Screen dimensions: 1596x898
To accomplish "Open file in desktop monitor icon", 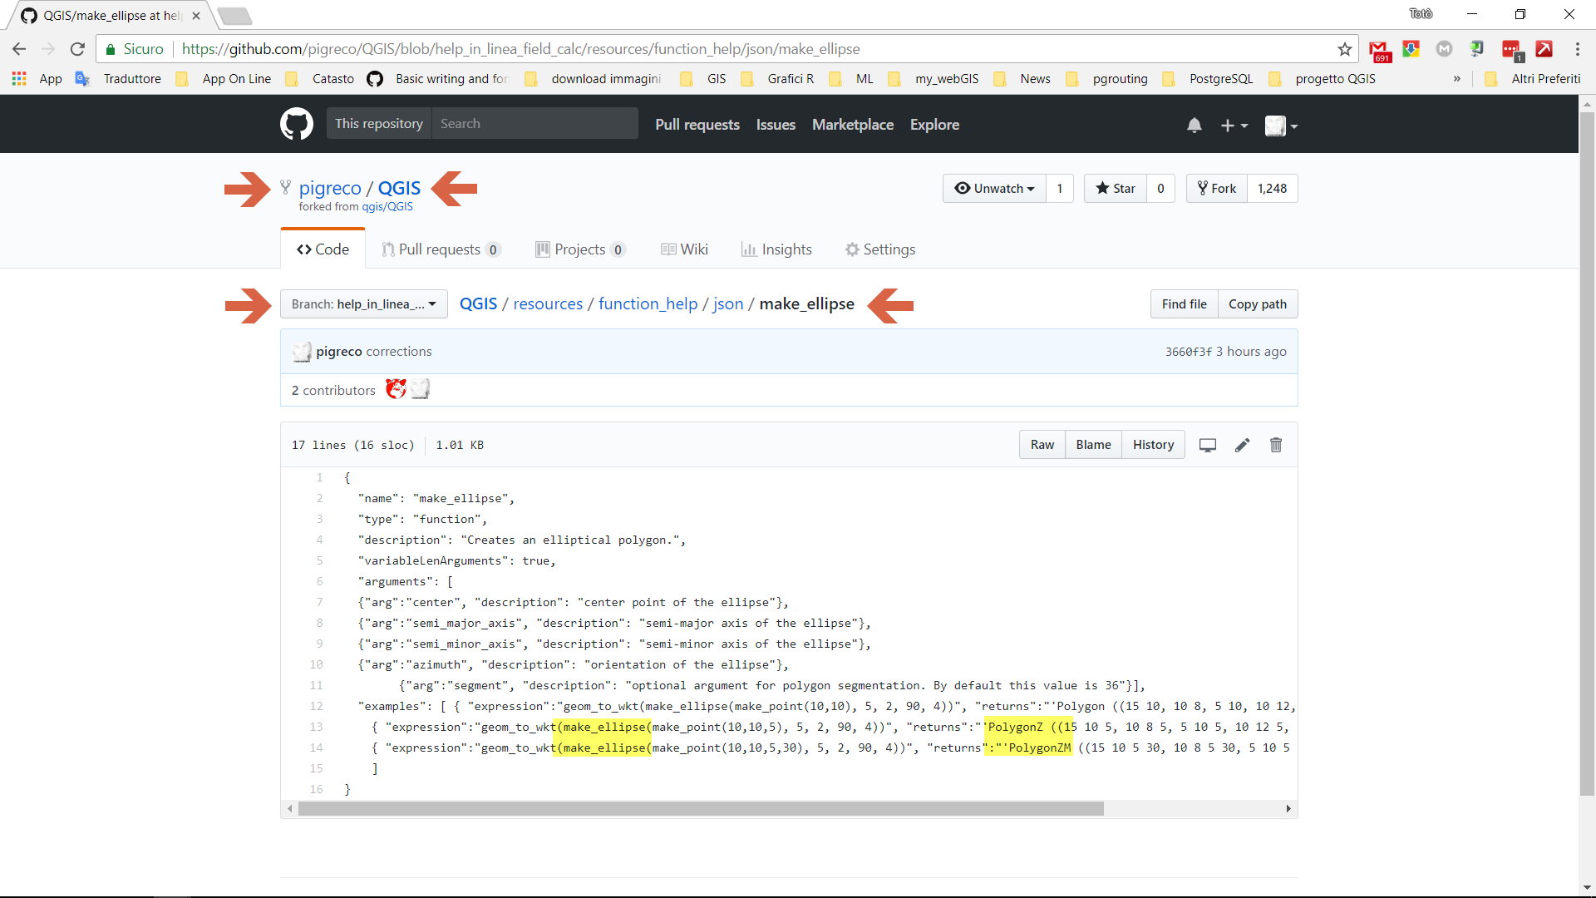I will [x=1208, y=445].
